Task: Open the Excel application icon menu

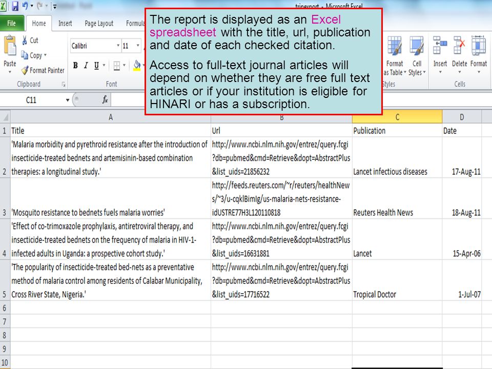Action: click(3, 6)
